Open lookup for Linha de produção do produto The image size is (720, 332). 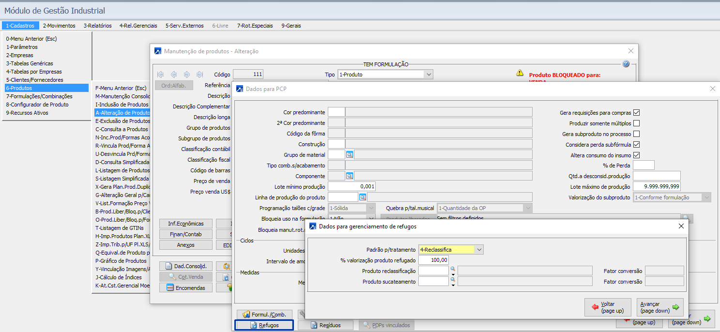click(x=362, y=197)
